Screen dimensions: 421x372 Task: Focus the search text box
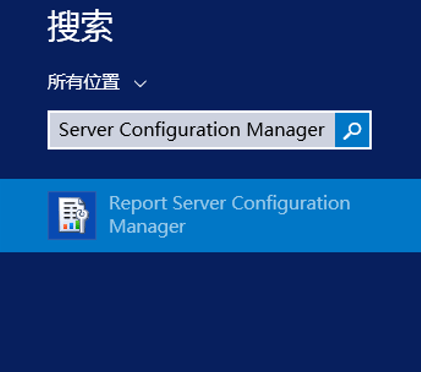(192, 130)
